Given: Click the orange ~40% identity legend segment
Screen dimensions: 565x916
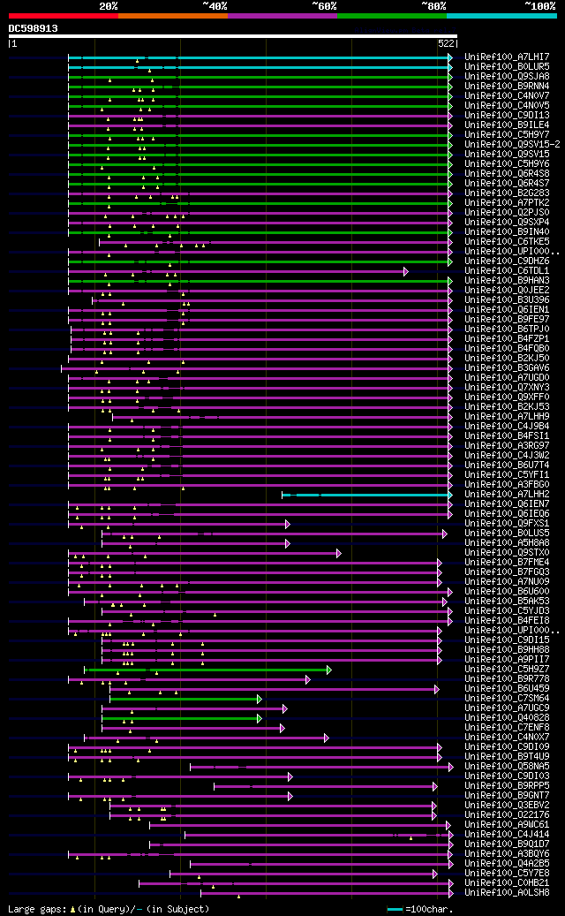Looking at the screenshot, I should click(173, 16).
